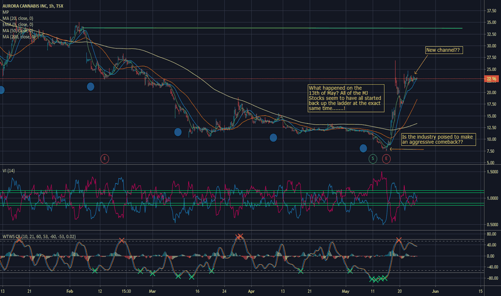Click the red cross at the May 20 WTWS peak
This screenshot has height=296, width=501.
(398, 239)
